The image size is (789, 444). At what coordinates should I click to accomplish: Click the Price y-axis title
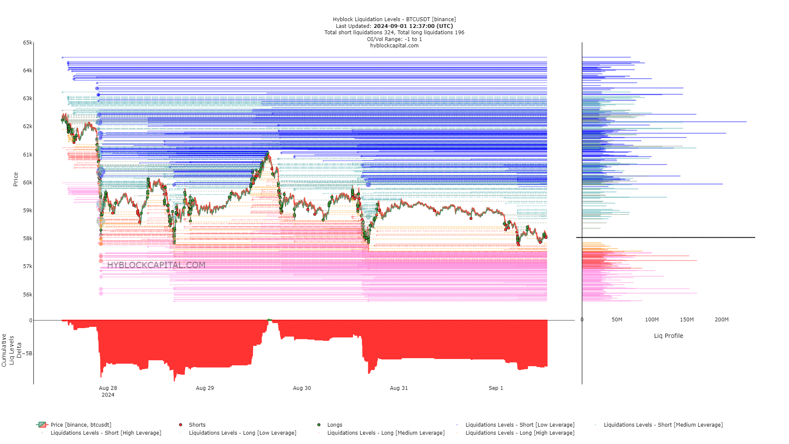coord(16,179)
